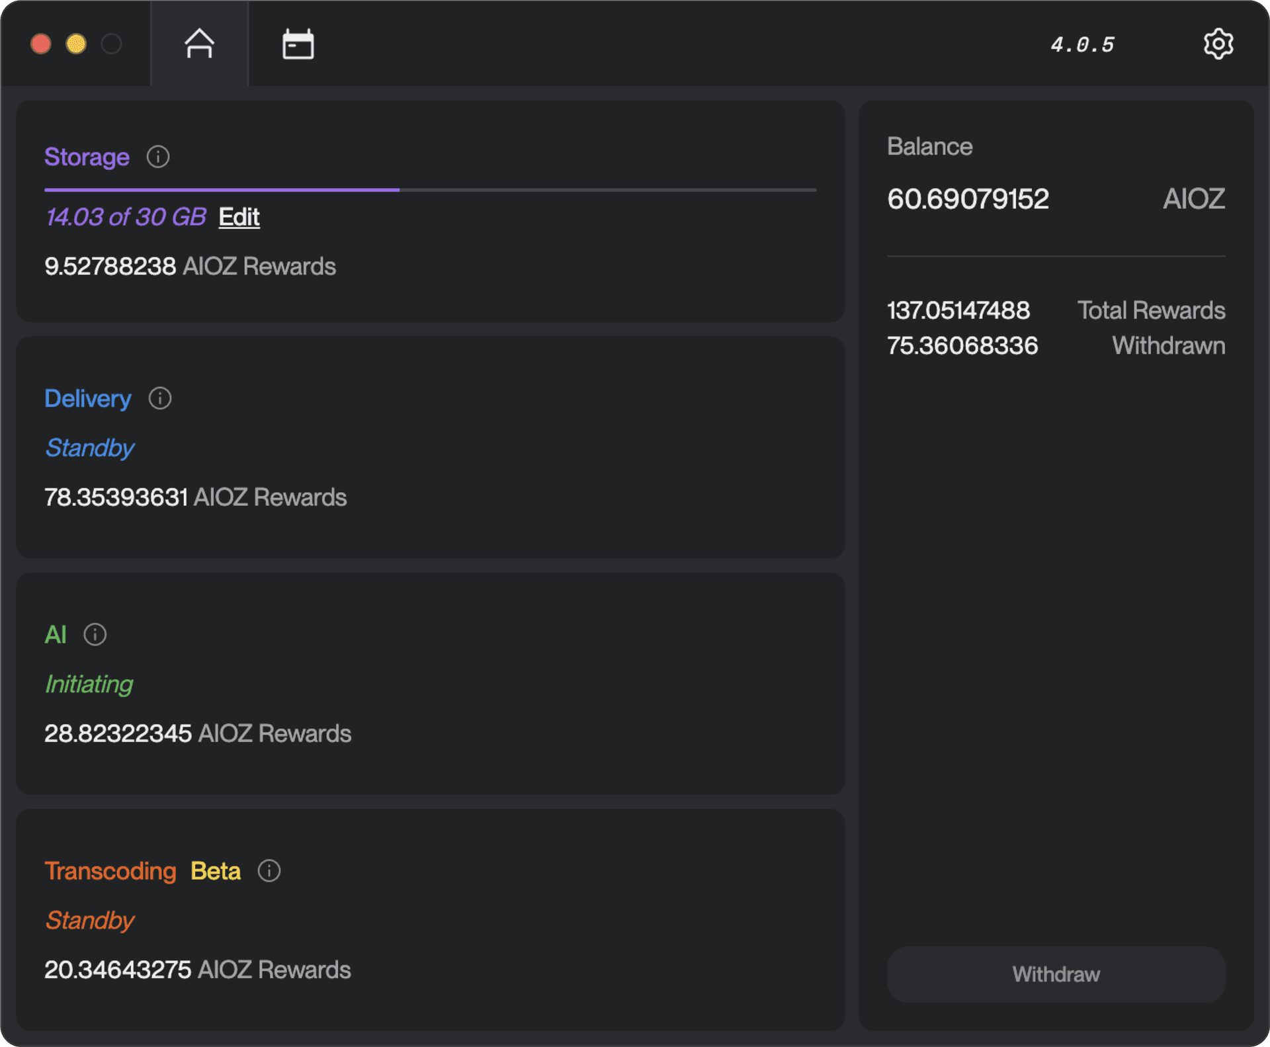Click the AIOZ balance amount 60.69079152
This screenshot has height=1047, width=1270.
[x=968, y=199]
